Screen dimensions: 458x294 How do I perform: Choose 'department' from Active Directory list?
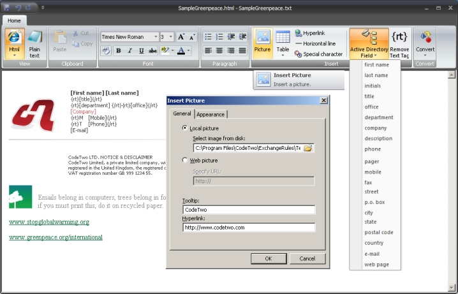pyautogui.click(x=378, y=117)
